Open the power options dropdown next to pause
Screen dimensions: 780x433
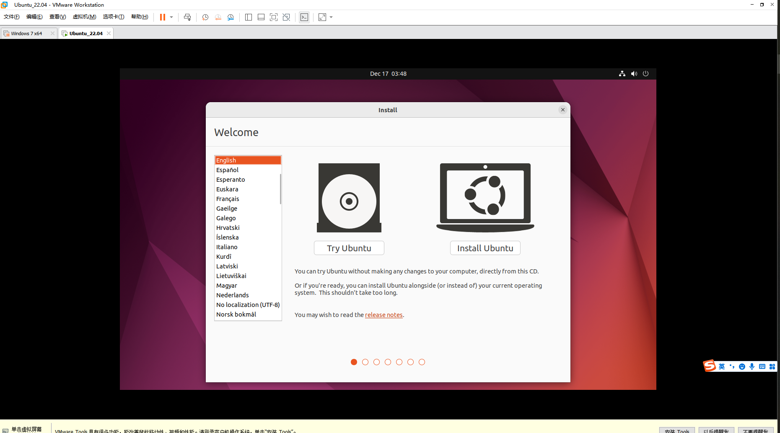(x=171, y=17)
